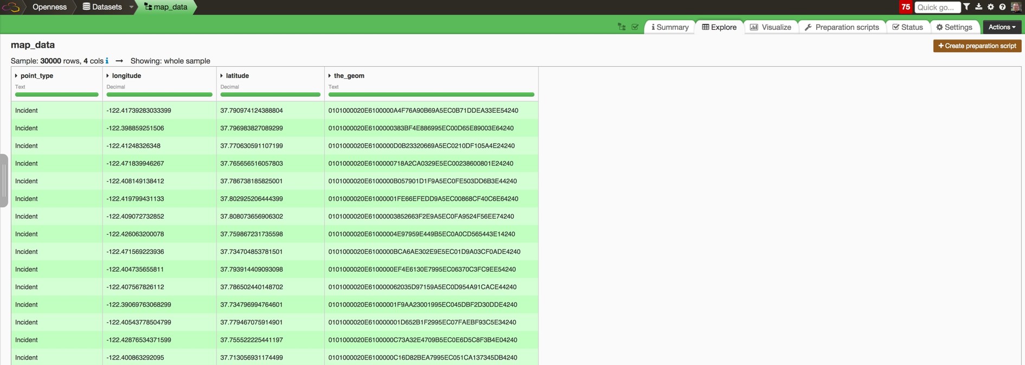Screen dimensions: 1025x365
Task: Select cell -122.419799431133
Action: [159, 199]
